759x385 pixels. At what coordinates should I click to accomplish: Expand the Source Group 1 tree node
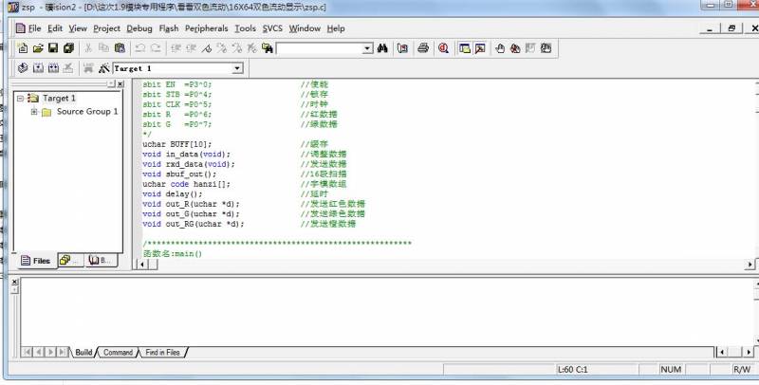coord(34,112)
